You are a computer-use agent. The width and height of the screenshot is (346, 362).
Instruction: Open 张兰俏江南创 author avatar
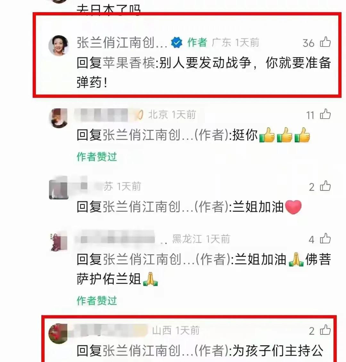coord(59,46)
